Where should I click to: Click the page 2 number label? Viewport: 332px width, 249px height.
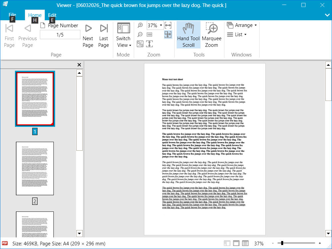click(35, 201)
